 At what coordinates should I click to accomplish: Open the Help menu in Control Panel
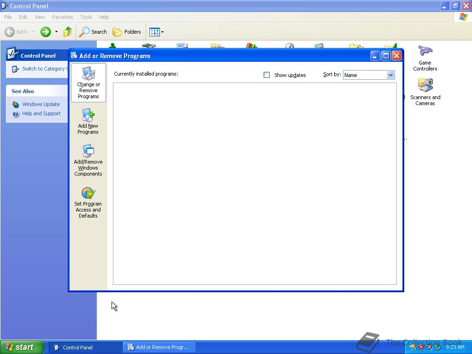(104, 17)
